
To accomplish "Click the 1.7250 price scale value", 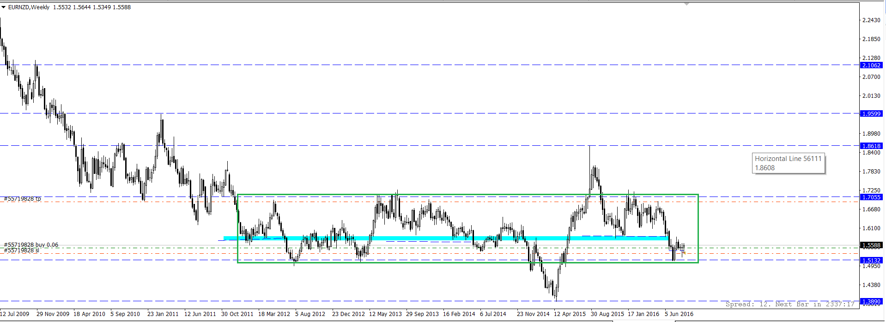I will click(871, 191).
